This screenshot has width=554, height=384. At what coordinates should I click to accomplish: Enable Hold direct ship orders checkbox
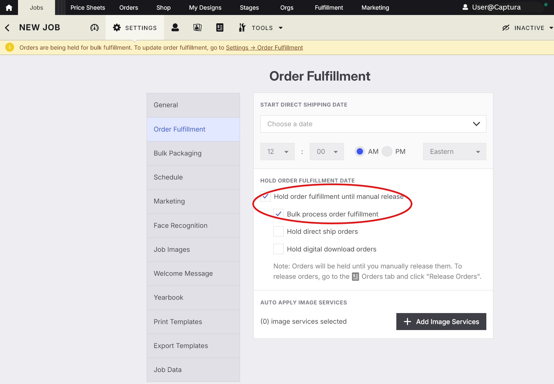(x=278, y=231)
